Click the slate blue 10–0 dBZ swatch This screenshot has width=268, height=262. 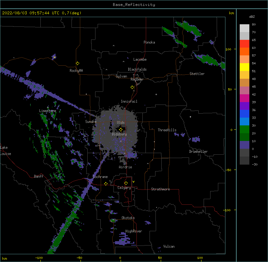point(244,145)
